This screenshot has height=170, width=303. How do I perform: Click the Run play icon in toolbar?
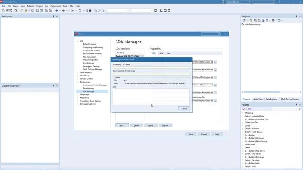coord(73,11)
